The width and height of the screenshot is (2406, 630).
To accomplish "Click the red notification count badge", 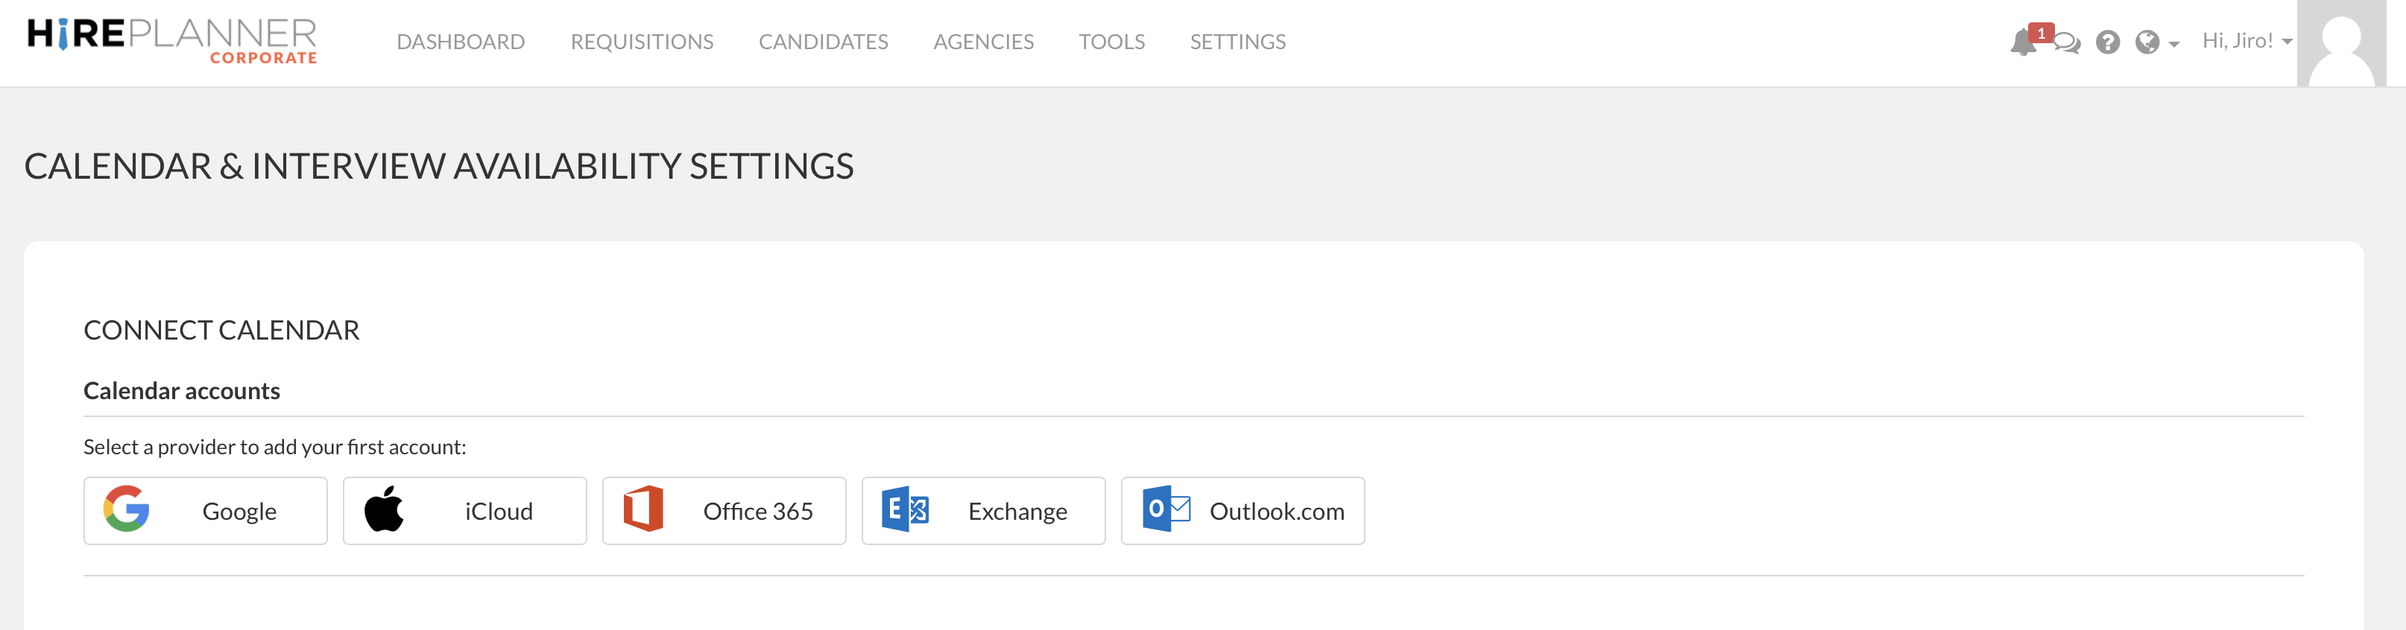I will [x=2041, y=33].
